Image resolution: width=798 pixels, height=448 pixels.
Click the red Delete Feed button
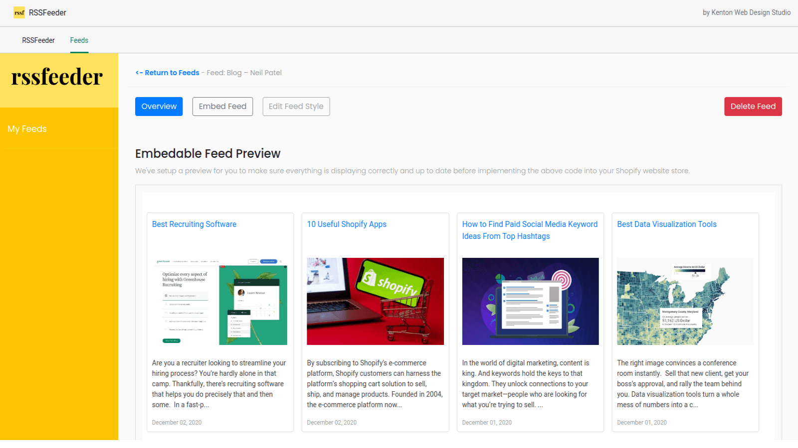click(x=753, y=106)
